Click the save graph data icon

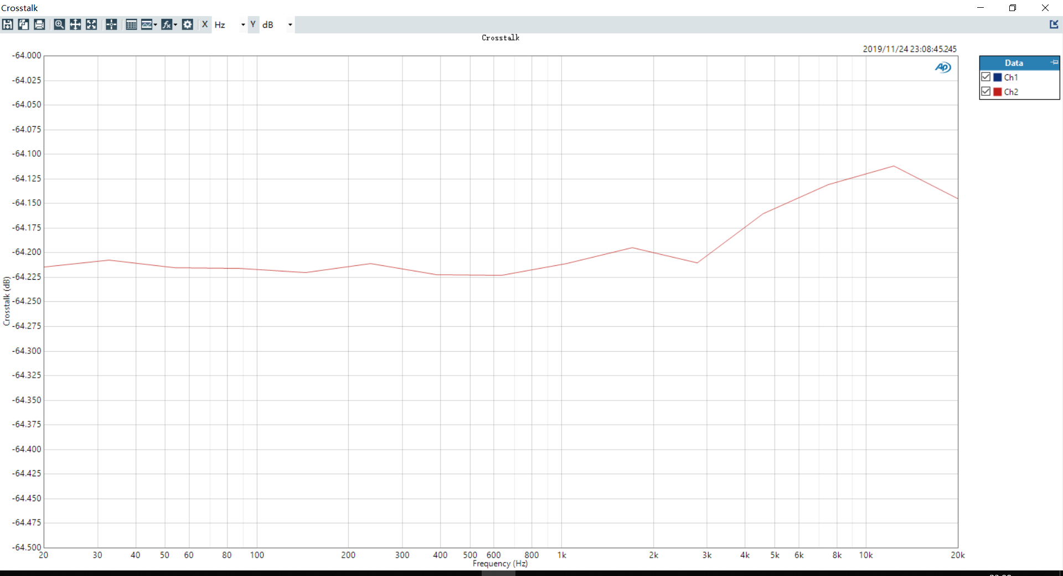pyautogui.click(x=8, y=24)
